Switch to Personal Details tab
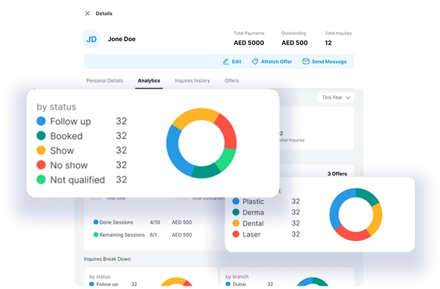The width and height of the screenshot is (440, 289). pyautogui.click(x=105, y=81)
